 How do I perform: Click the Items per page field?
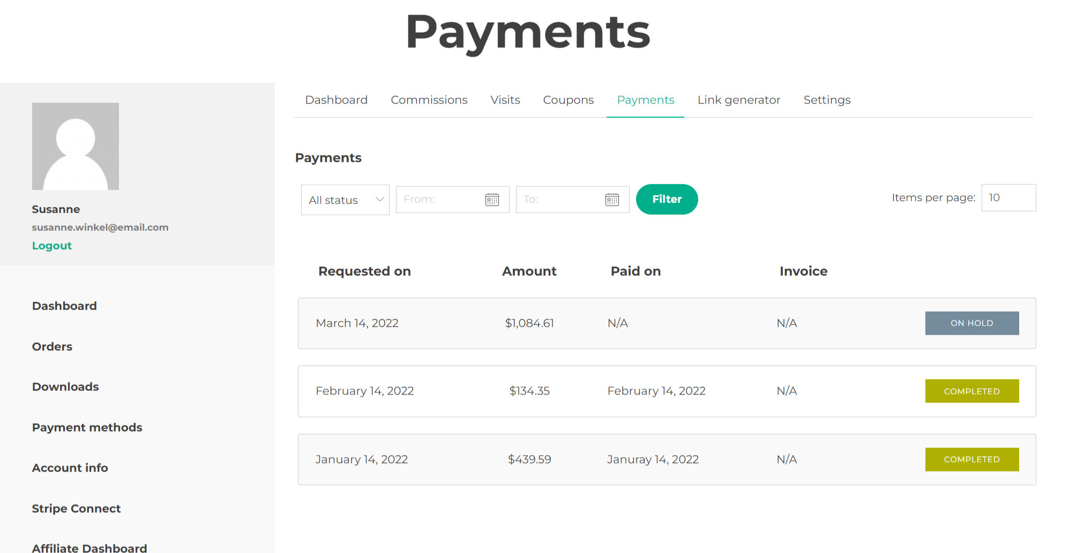1008,198
